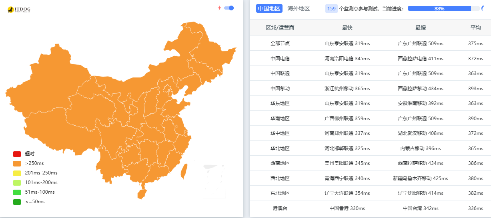Sort by the 最快 column header
Image resolution: width=491 pixels, height=218 pixels.
pos(347,28)
